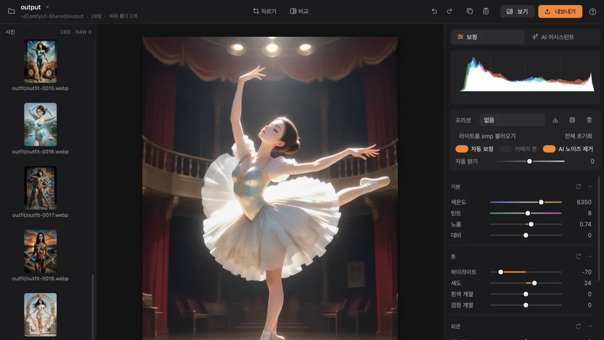Select thumbnail outfit-0015.webp
604x340 pixels.
click(x=40, y=61)
